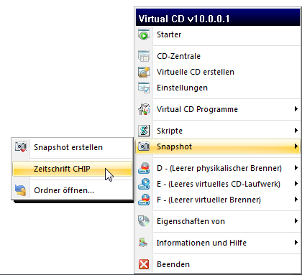Expand drive F Leerer virtueller Brenner arrow

coord(296,200)
